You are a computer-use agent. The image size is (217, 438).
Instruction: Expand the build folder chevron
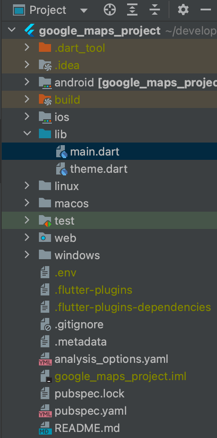coord(27,99)
